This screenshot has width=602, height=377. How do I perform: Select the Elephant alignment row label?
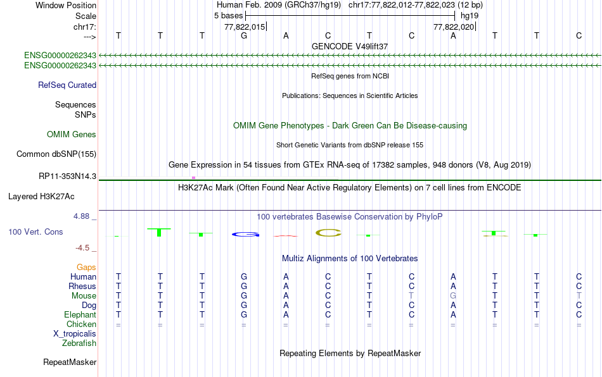coord(80,314)
